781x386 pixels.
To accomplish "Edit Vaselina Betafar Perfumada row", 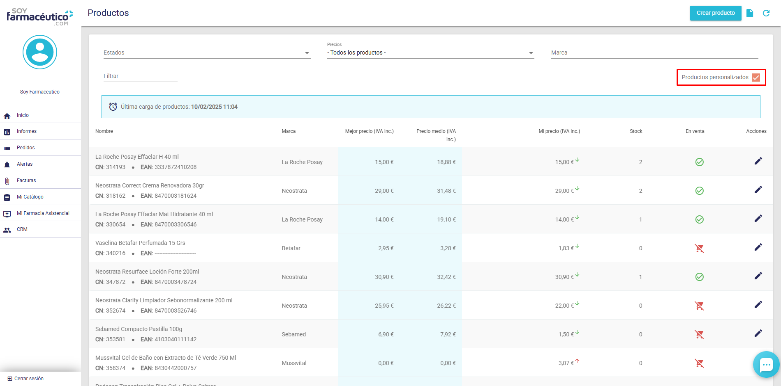I will (x=758, y=247).
